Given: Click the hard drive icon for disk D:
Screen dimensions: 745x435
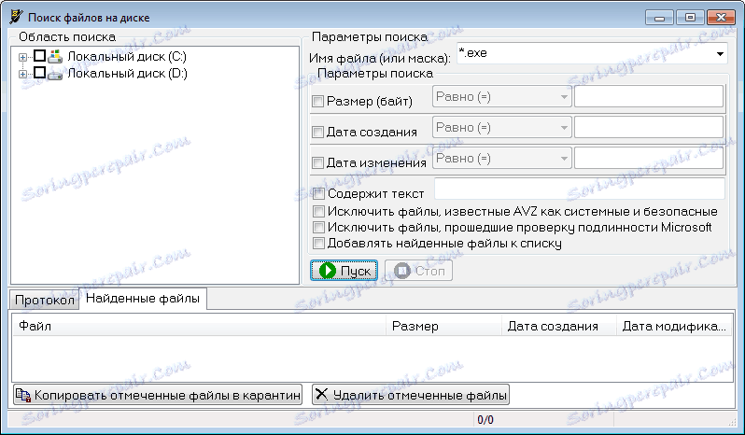Looking at the screenshot, I should coord(55,74).
